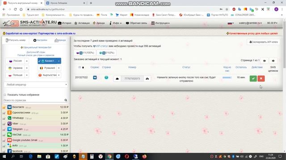The image size is (286, 160).
Task: Open quality proxy promo link
Action: [252, 33]
